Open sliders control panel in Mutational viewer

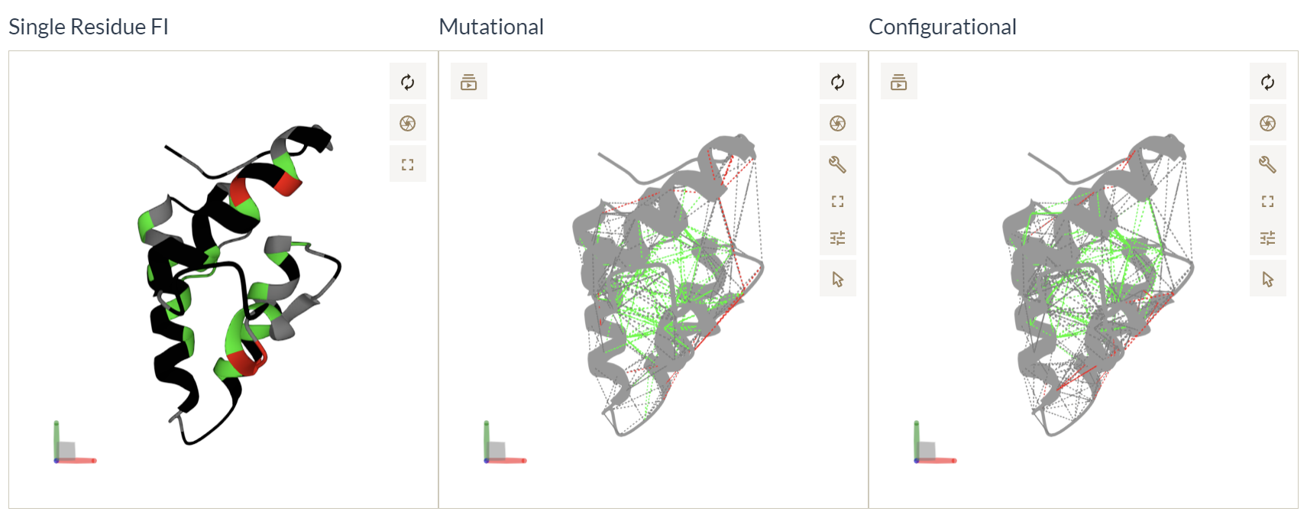pyautogui.click(x=837, y=238)
